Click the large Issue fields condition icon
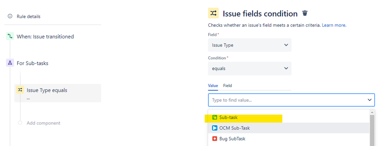 click(x=213, y=13)
